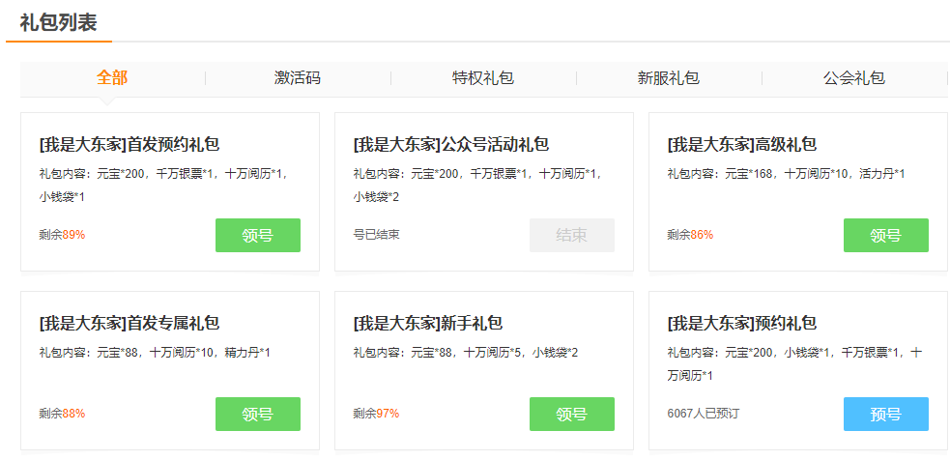Open the [我是大东家]预约礼包 title
The width and height of the screenshot is (950, 460).
pyautogui.click(x=741, y=324)
